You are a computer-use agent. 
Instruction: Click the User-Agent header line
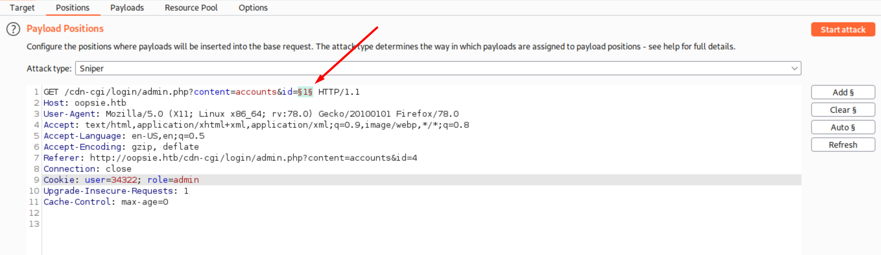(x=251, y=114)
